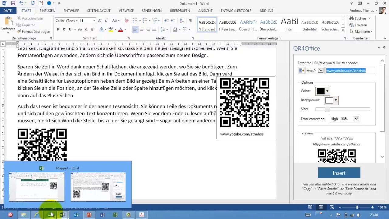Apply superscript formatting
Screen dimensions: 389x219
click(x=92, y=30)
